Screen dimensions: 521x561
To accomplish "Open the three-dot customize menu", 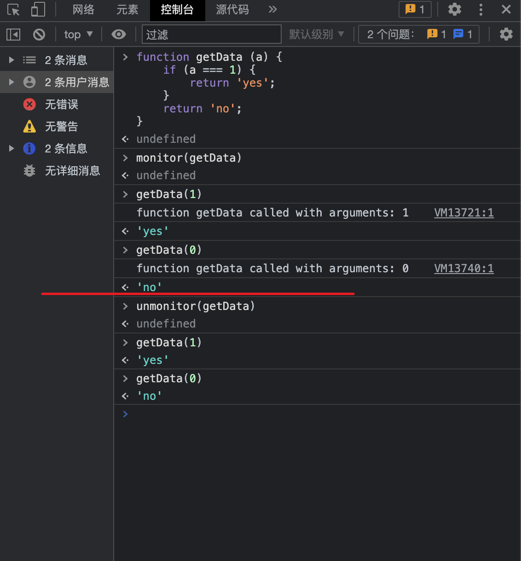I will click(481, 10).
